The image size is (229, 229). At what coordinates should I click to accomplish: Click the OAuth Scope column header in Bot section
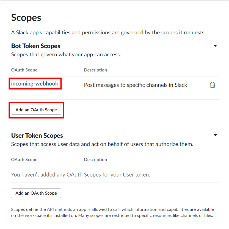(x=24, y=70)
